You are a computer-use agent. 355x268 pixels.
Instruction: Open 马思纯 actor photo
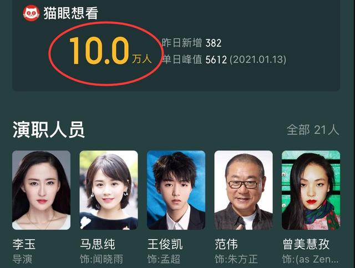tap(109, 190)
